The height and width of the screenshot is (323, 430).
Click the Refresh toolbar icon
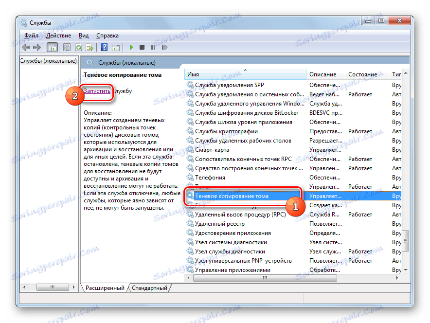click(78, 48)
